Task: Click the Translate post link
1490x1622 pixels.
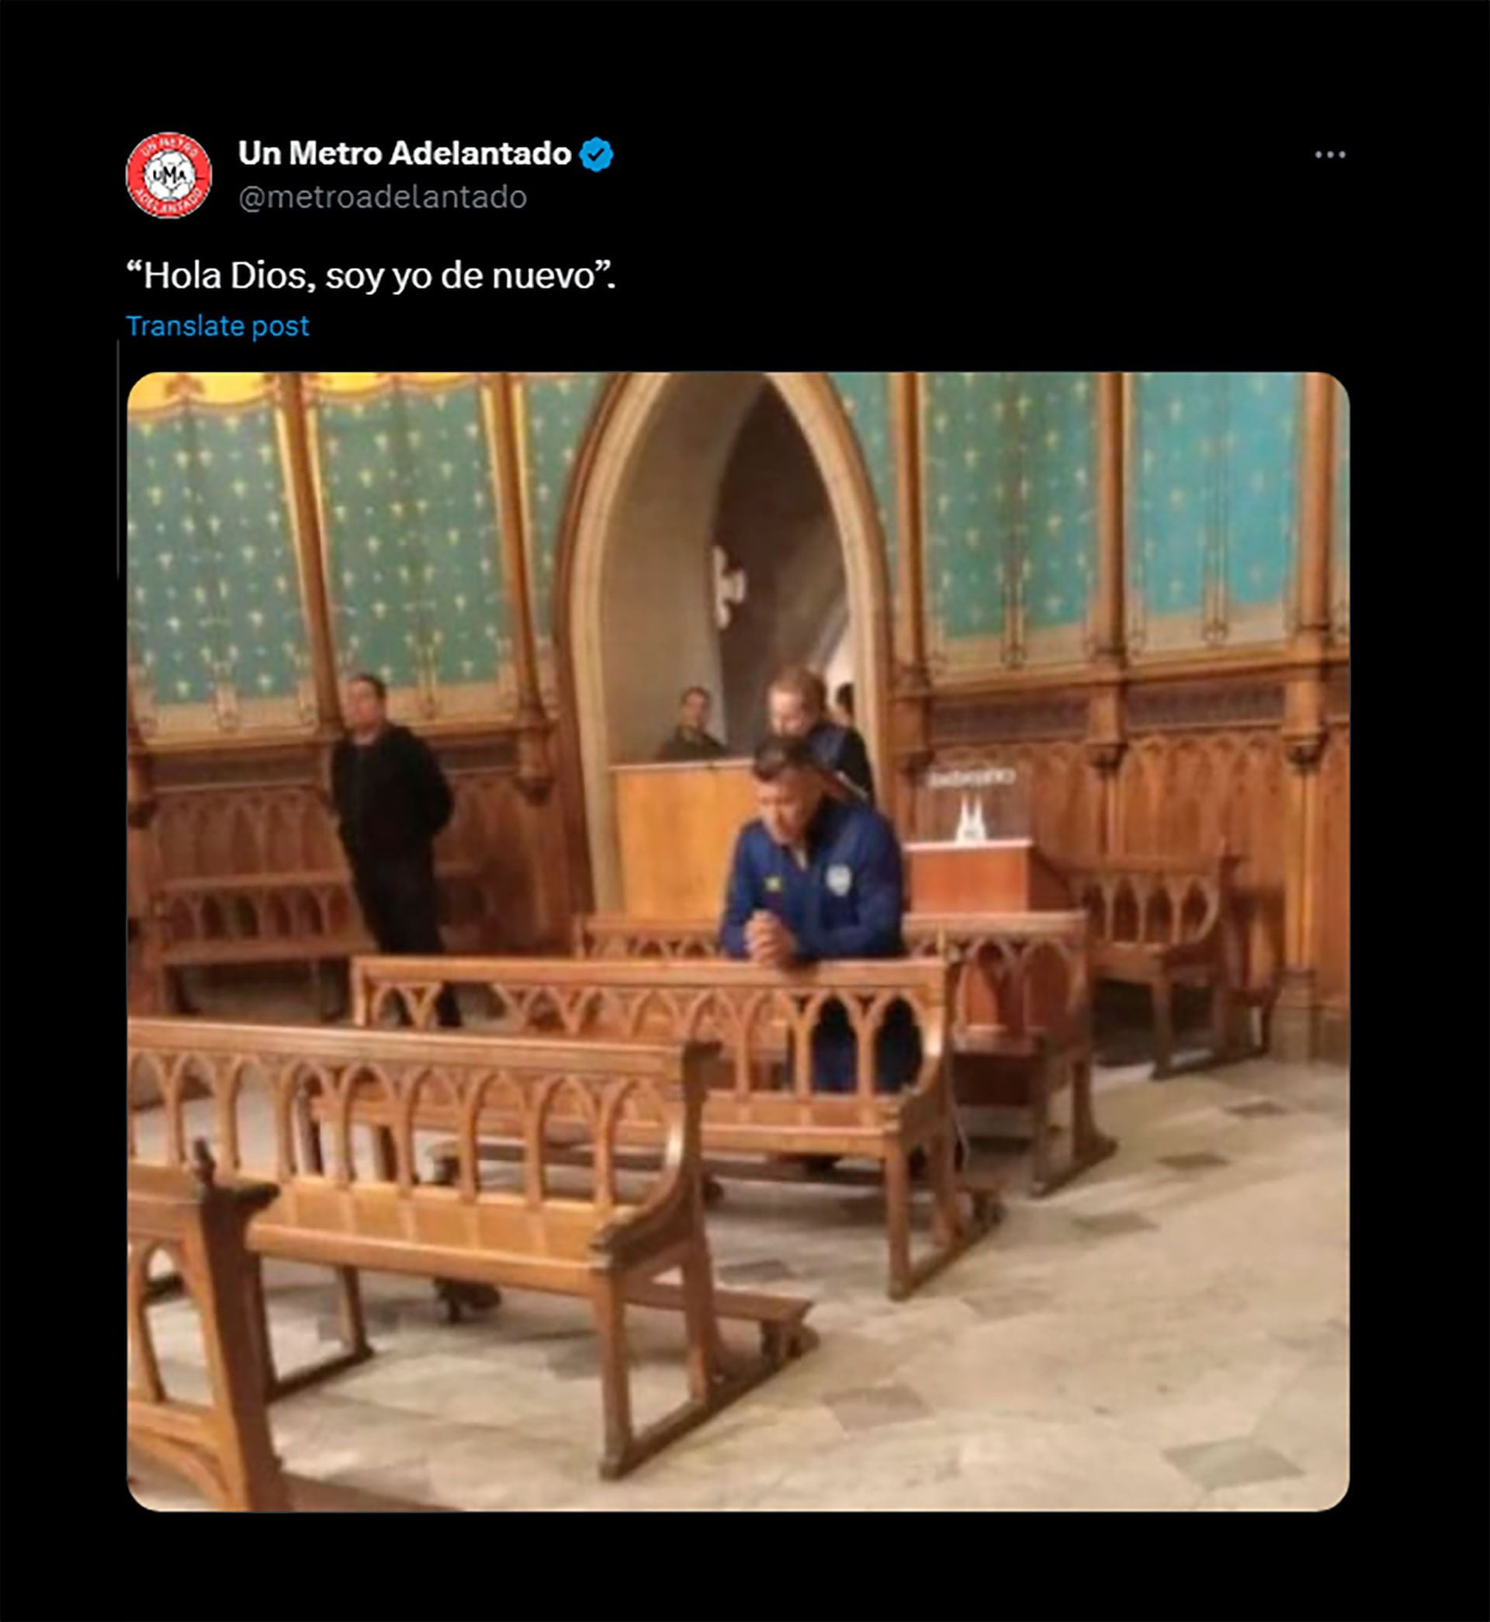Action: (x=218, y=326)
